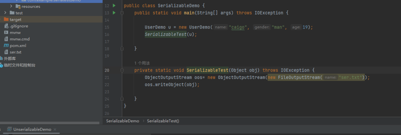Viewport: 401px width, 135px height.
Task: Click the number 19 on line 15
Action: pos(305,27)
